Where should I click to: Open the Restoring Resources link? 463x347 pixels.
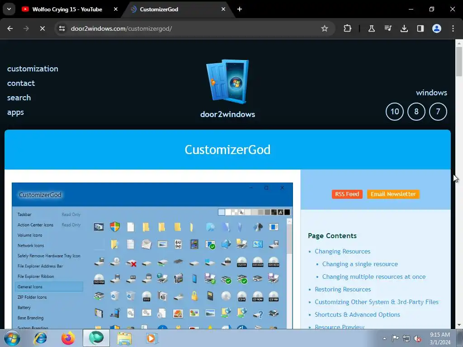pos(343,290)
